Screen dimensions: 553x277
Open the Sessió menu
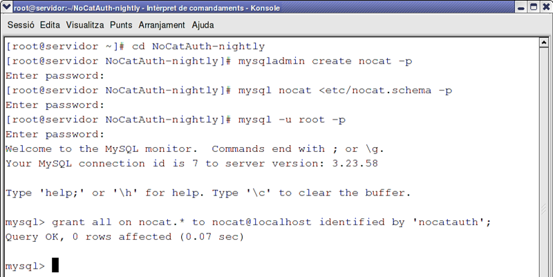click(21, 25)
